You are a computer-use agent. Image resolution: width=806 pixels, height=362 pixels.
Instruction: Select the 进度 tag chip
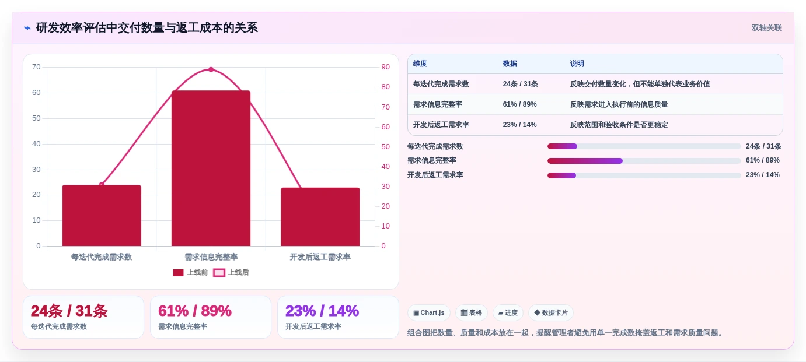coord(508,312)
